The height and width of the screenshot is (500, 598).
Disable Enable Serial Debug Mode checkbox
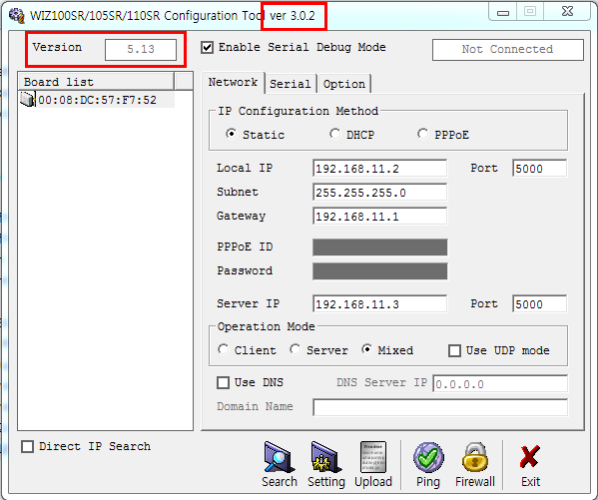(x=207, y=48)
